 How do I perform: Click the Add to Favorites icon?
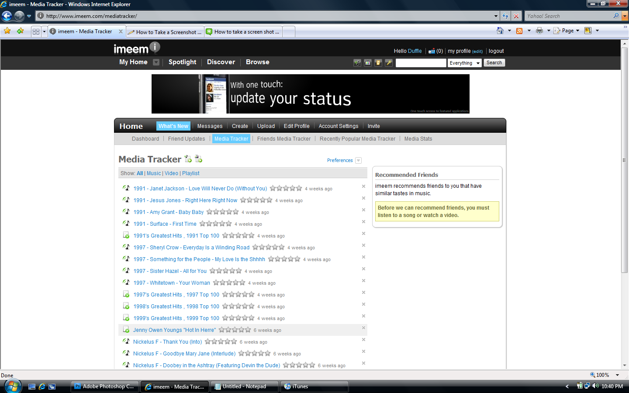[20, 31]
